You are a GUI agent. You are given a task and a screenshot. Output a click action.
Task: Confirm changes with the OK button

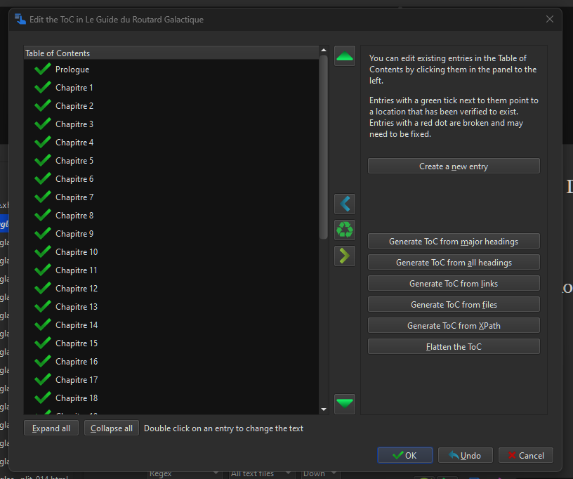(x=404, y=456)
